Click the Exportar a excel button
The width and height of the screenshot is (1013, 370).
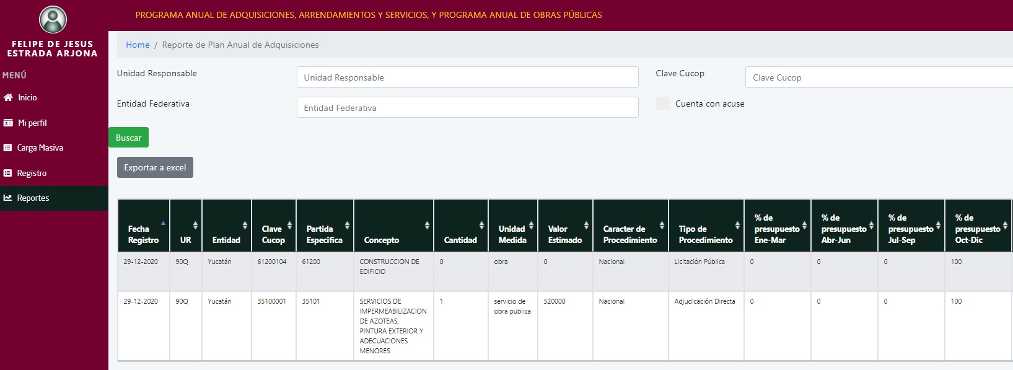[155, 167]
